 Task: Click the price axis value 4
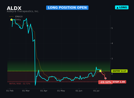112,43
